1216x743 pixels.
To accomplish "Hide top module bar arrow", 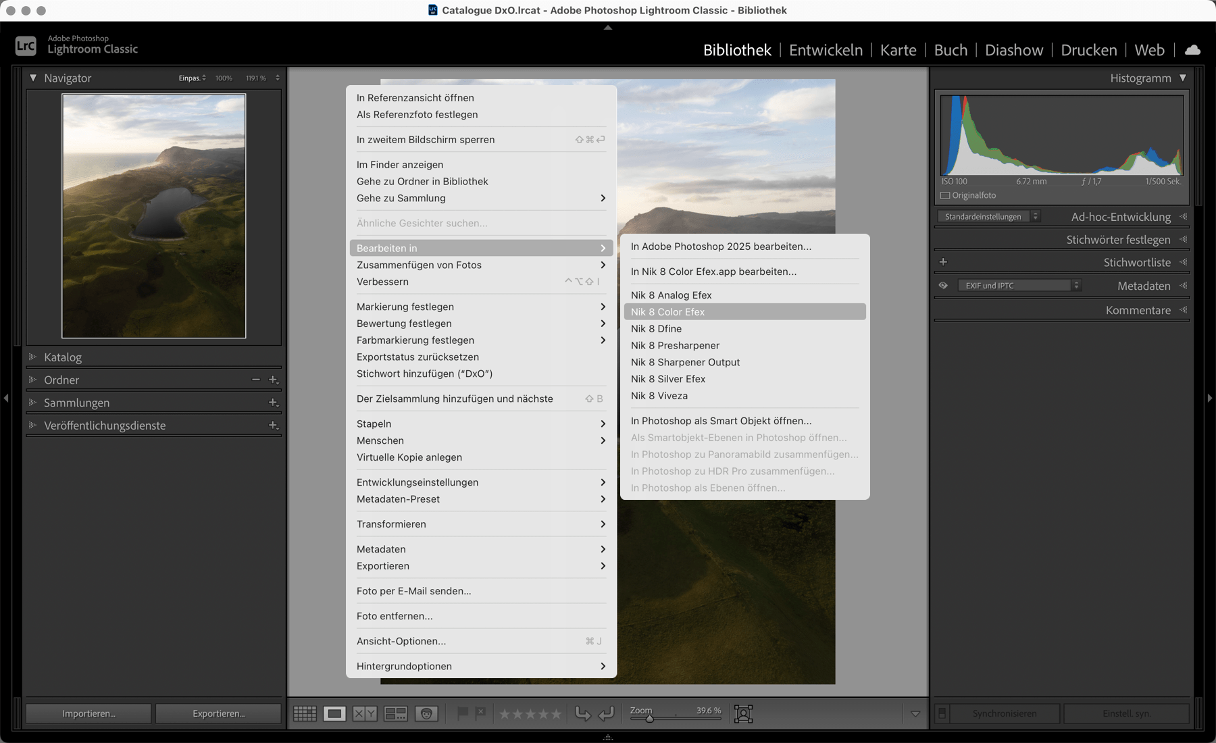I will pyautogui.click(x=608, y=28).
